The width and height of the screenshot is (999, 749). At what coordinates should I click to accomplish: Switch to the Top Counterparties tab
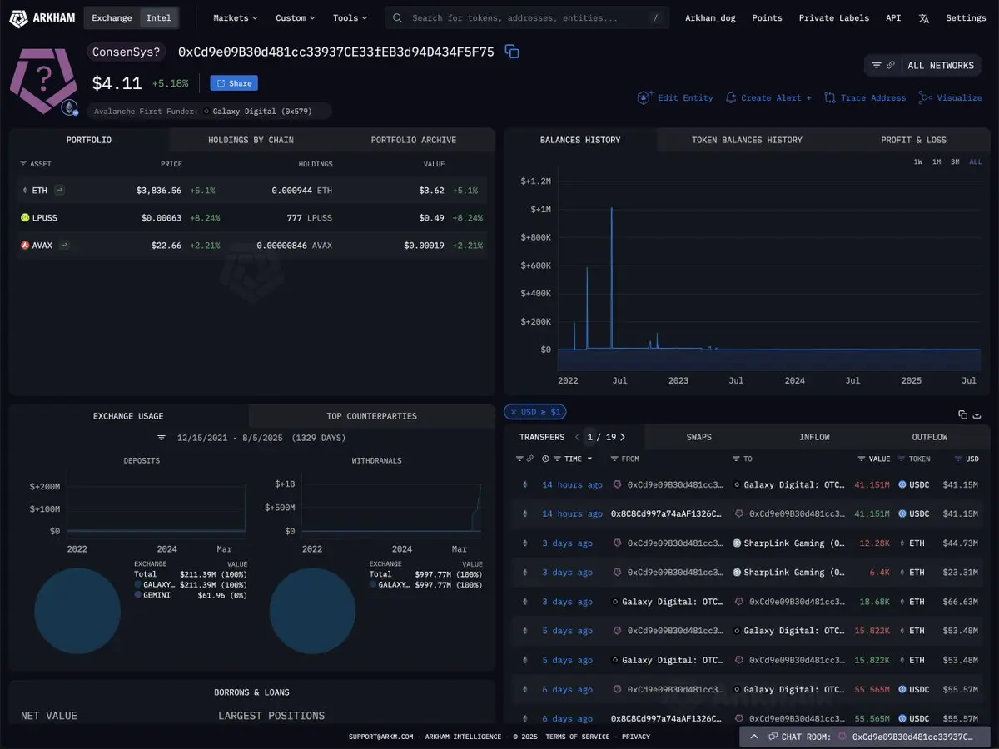point(371,416)
